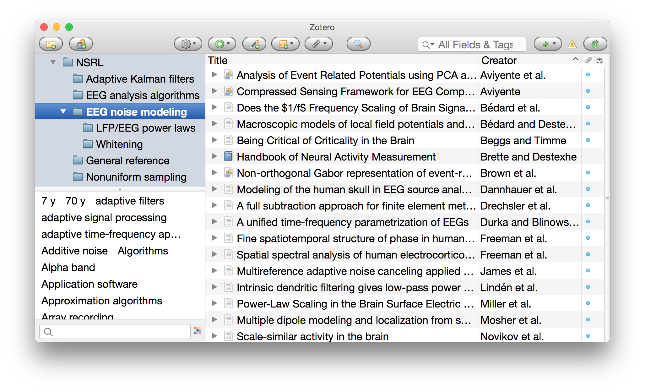Collapse the EEG noise modeling collection
This screenshot has height=392, width=645.
63,112
